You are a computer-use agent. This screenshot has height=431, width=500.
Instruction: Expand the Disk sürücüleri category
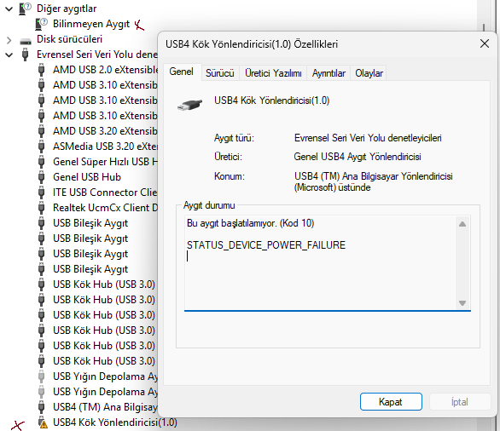point(9,40)
